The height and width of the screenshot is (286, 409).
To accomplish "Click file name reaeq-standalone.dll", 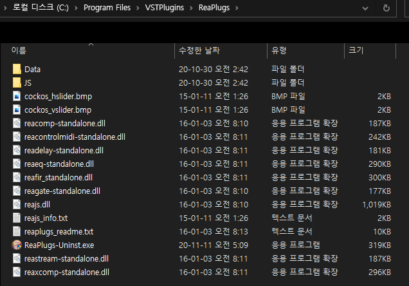I will click(x=59, y=164).
